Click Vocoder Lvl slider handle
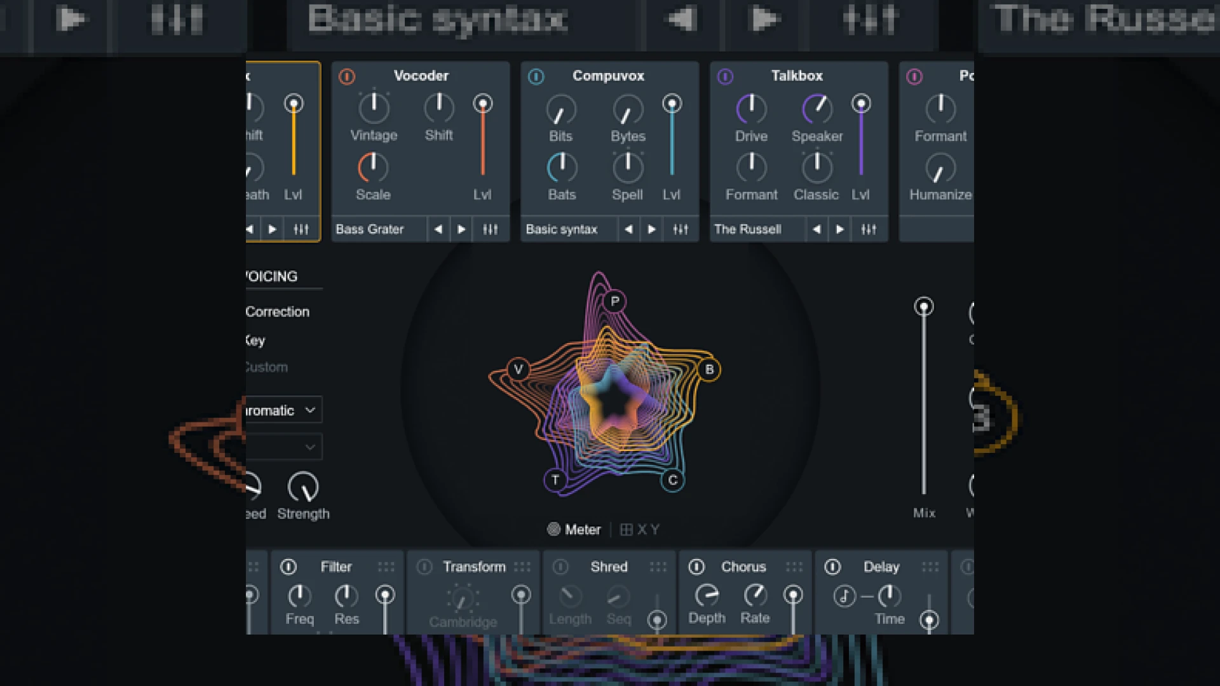The width and height of the screenshot is (1220, 686). pyautogui.click(x=483, y=104)
